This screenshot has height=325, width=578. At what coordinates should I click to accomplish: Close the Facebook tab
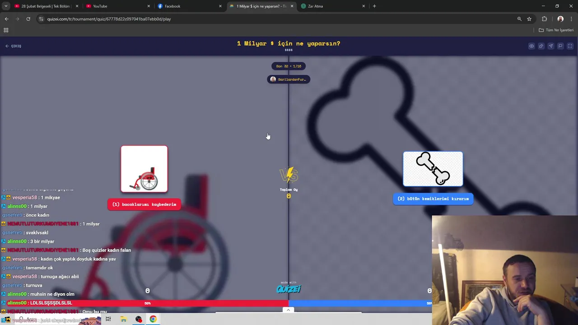[220, 6]
